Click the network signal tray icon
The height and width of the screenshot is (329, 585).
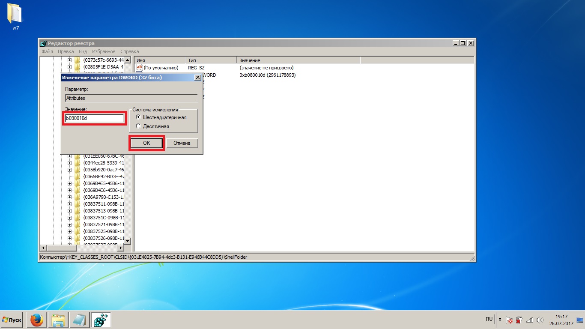click(x=530, y=320)
